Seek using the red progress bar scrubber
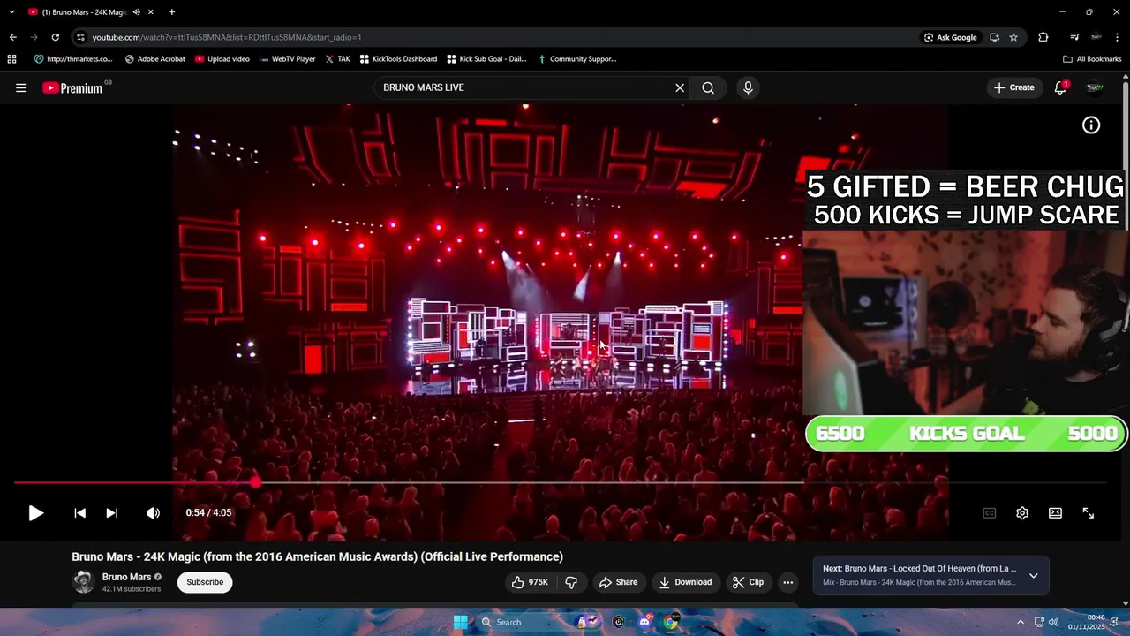1130x636 pixels. click(255, 482)
